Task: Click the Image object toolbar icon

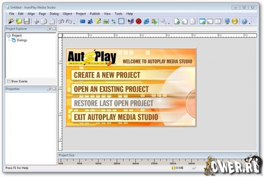Action: 106,21
